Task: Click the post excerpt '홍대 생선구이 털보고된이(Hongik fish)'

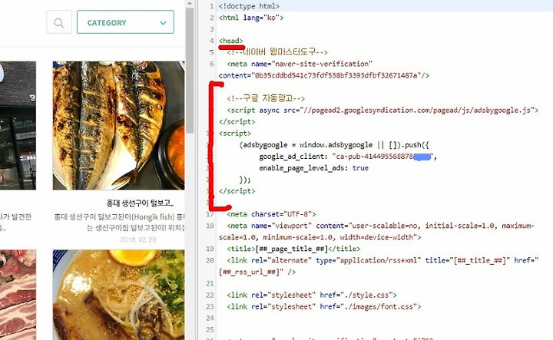Action: coord(114,216)
